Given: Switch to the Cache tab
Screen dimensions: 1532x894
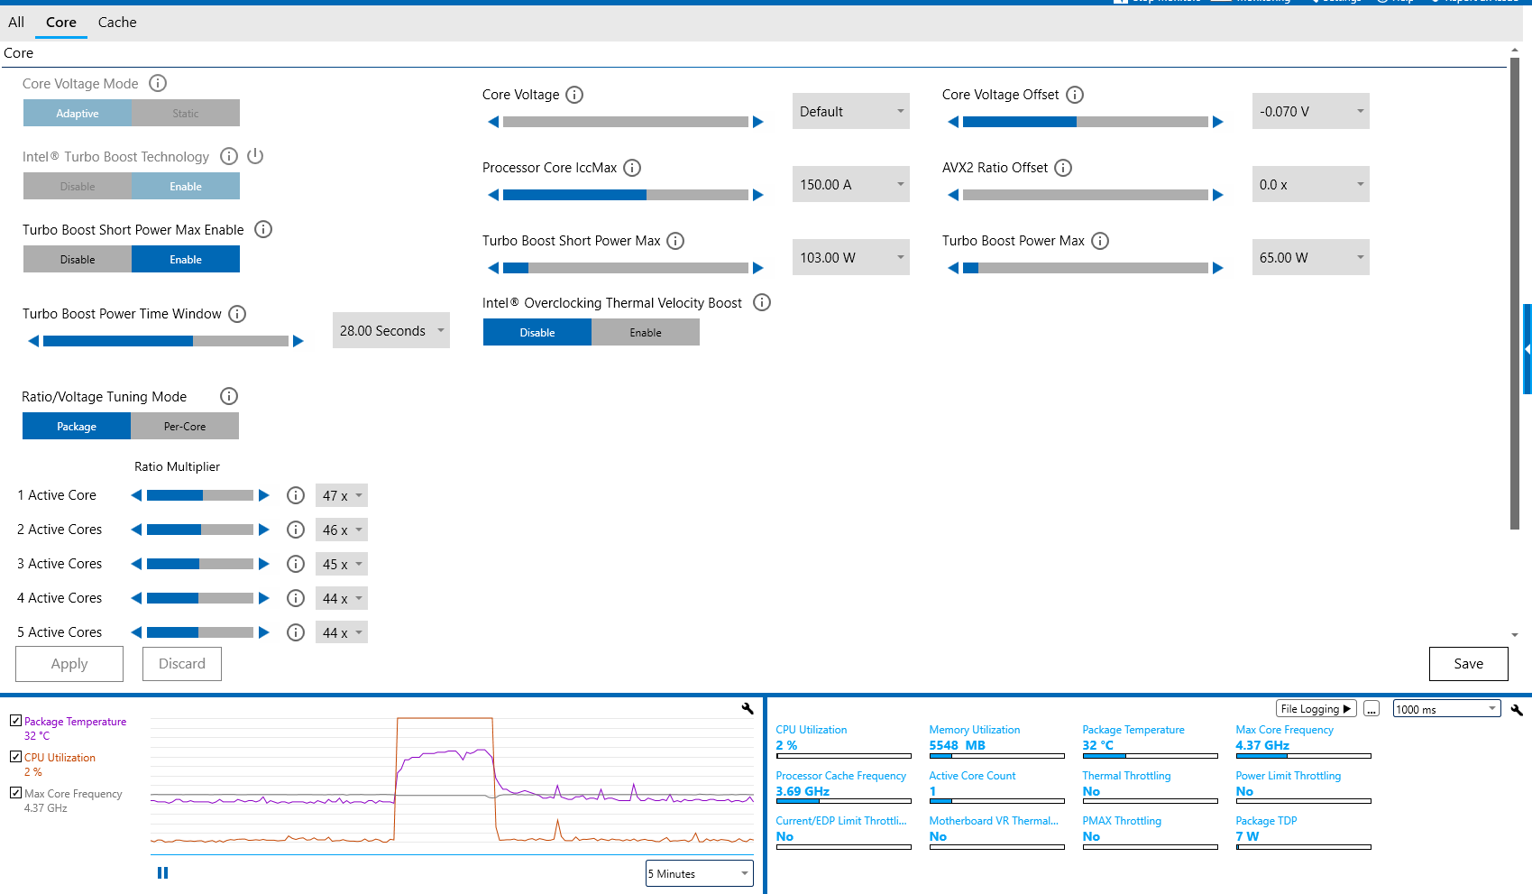Looking at the screenshot, I should (x=117, y=22).
